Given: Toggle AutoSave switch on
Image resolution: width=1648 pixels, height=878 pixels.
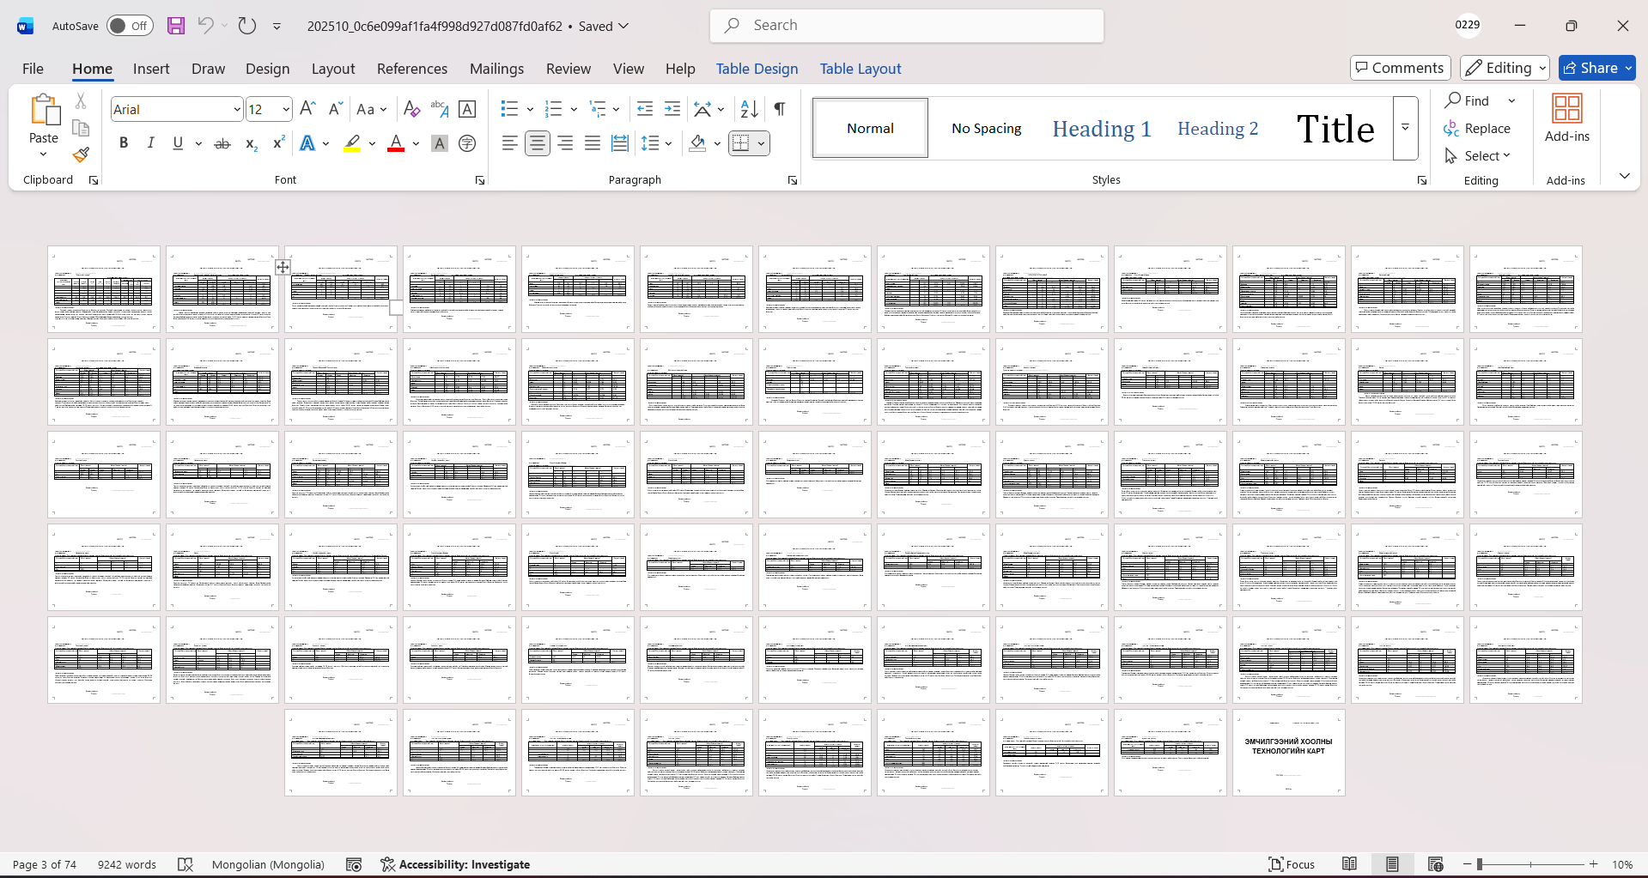Looking at the screenshot, I should point(130,26).
